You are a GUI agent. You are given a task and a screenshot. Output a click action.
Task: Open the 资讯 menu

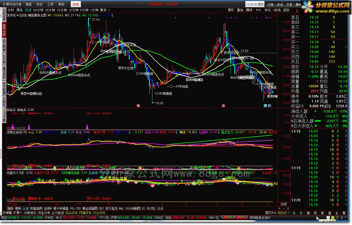click(x=40, y=4)
